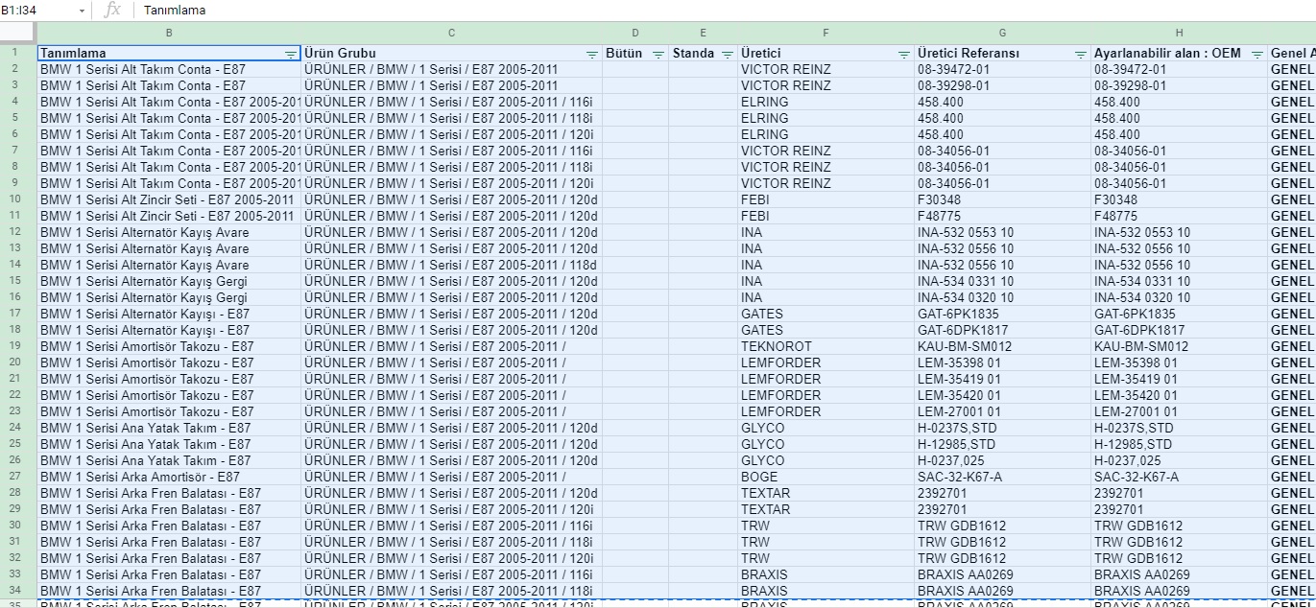The width and height of the screenshot is (1316, 608).
Task: Select row 34 header number
Action: click(17, 591)
